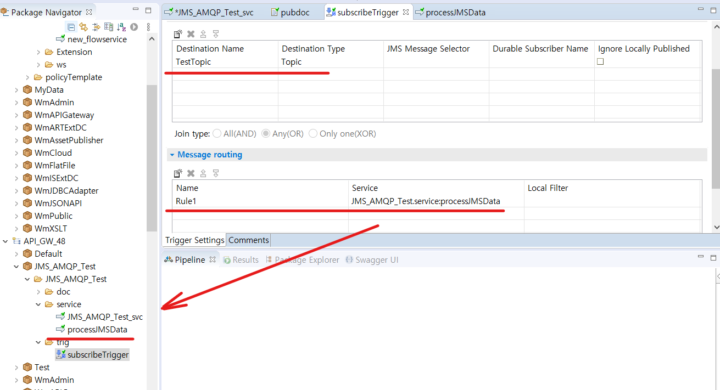Move routing rule up with arrow icon

pyautogui.click(x=203, y=173)
